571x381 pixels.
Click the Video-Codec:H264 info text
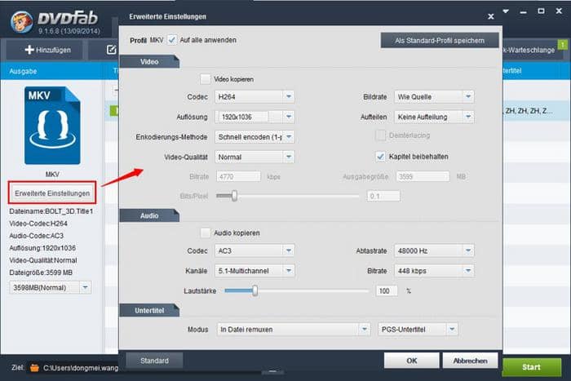pyautogui.click(x=38, y=224)
